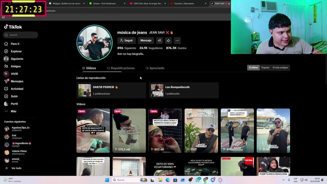Switch to the Diles YouTube tab
This screenshot has height=184, width=327.
tap(148, 4)
